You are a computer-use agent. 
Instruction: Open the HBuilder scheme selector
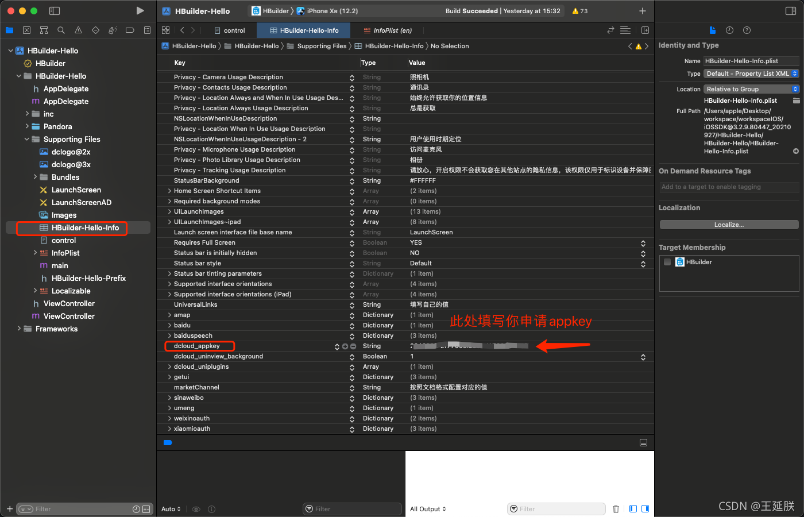pyautogui.click(x=270, y=11)
